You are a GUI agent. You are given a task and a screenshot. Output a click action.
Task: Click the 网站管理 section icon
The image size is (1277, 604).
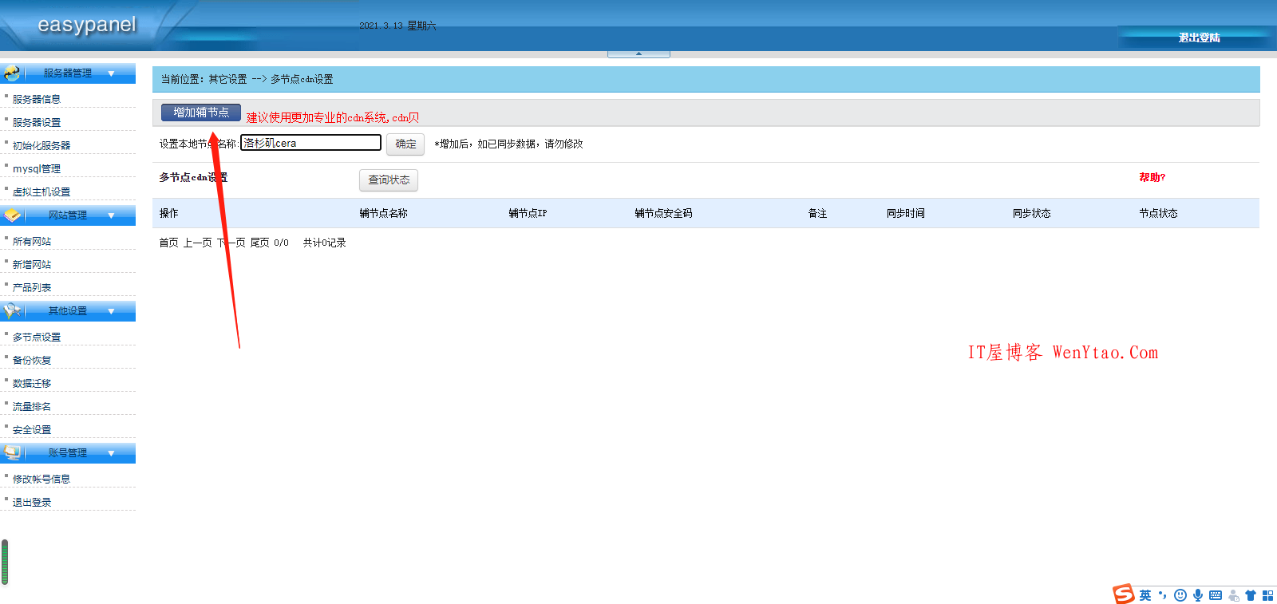tap(12, 215)
